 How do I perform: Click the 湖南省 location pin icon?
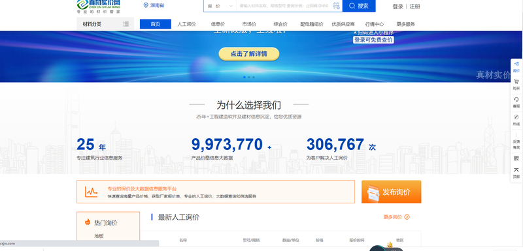[145, 5]
